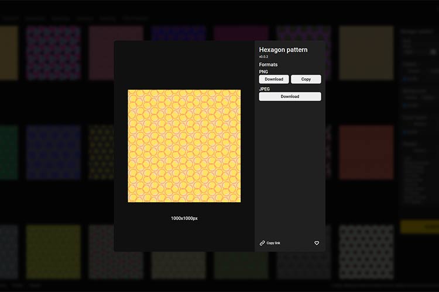Select the olive thumbnail in top row

point(366,53)
